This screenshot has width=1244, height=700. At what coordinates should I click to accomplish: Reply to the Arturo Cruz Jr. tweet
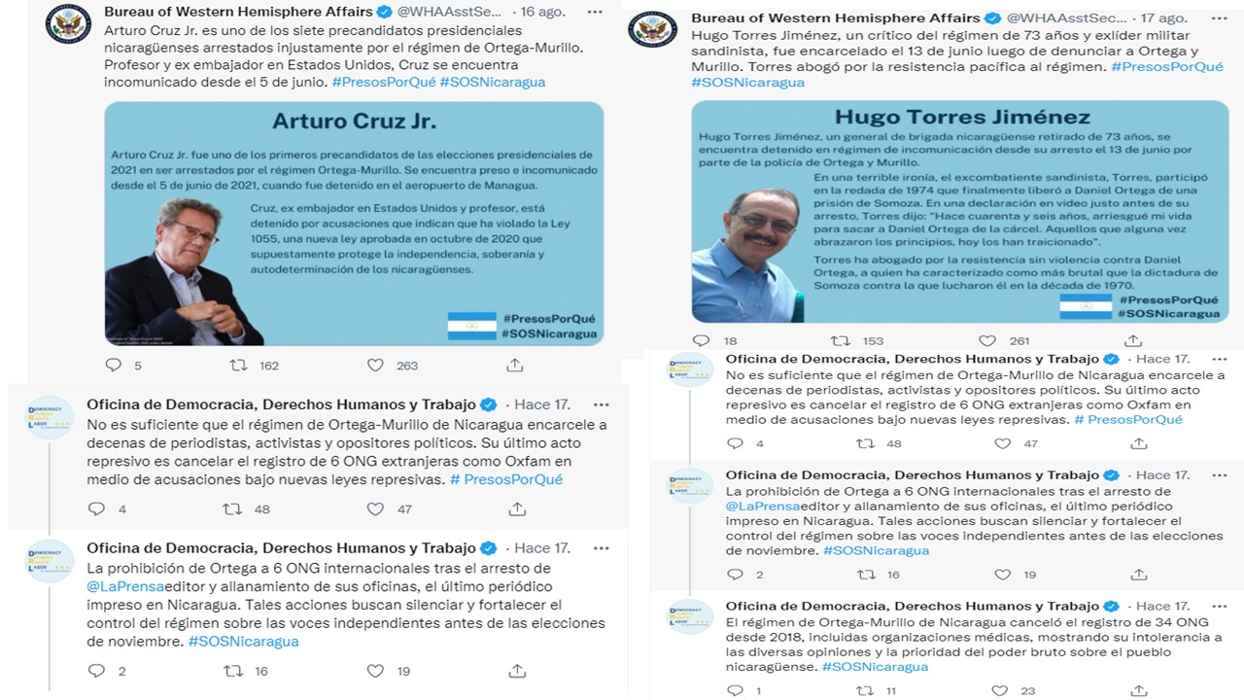114,366
